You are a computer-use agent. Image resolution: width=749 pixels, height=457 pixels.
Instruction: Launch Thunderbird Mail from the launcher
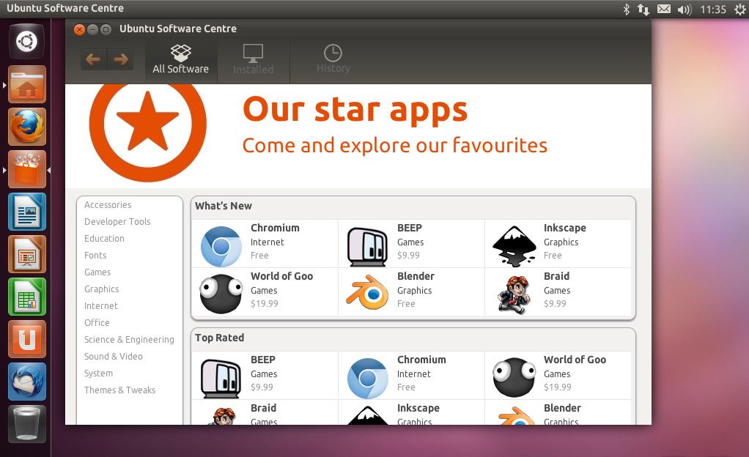pyautogui.click(x=26, y=382)
